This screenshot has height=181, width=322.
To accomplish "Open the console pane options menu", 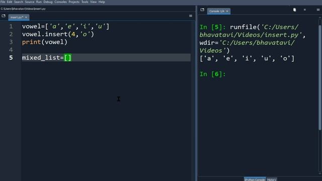I will click(318, 10).
